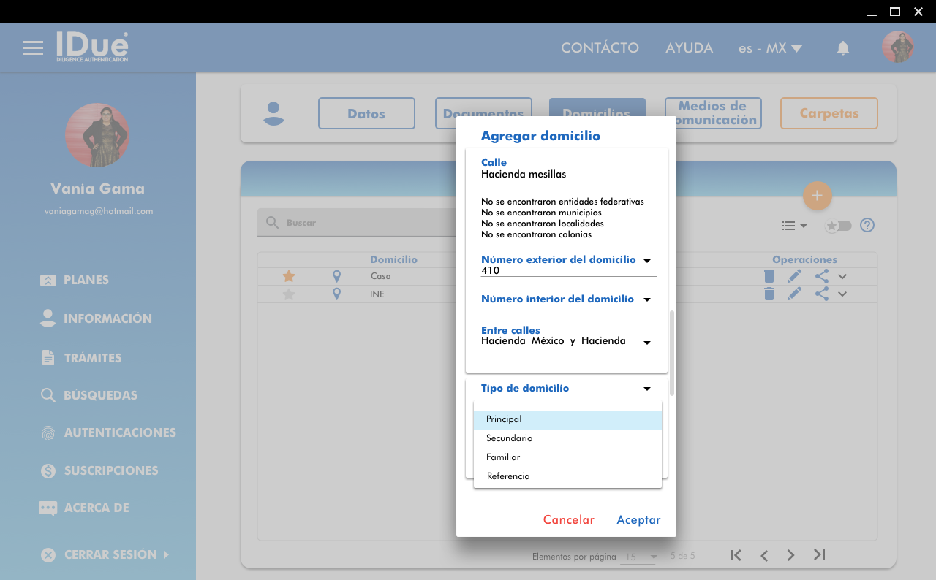Click the Calle input field
The height and width of the screenshot is (580, 936).
[567, 174]
